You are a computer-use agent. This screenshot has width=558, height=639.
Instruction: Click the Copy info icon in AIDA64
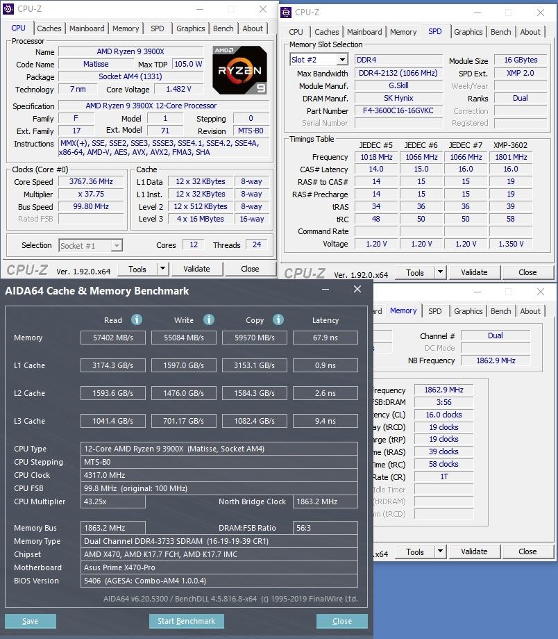coord(278,319)
